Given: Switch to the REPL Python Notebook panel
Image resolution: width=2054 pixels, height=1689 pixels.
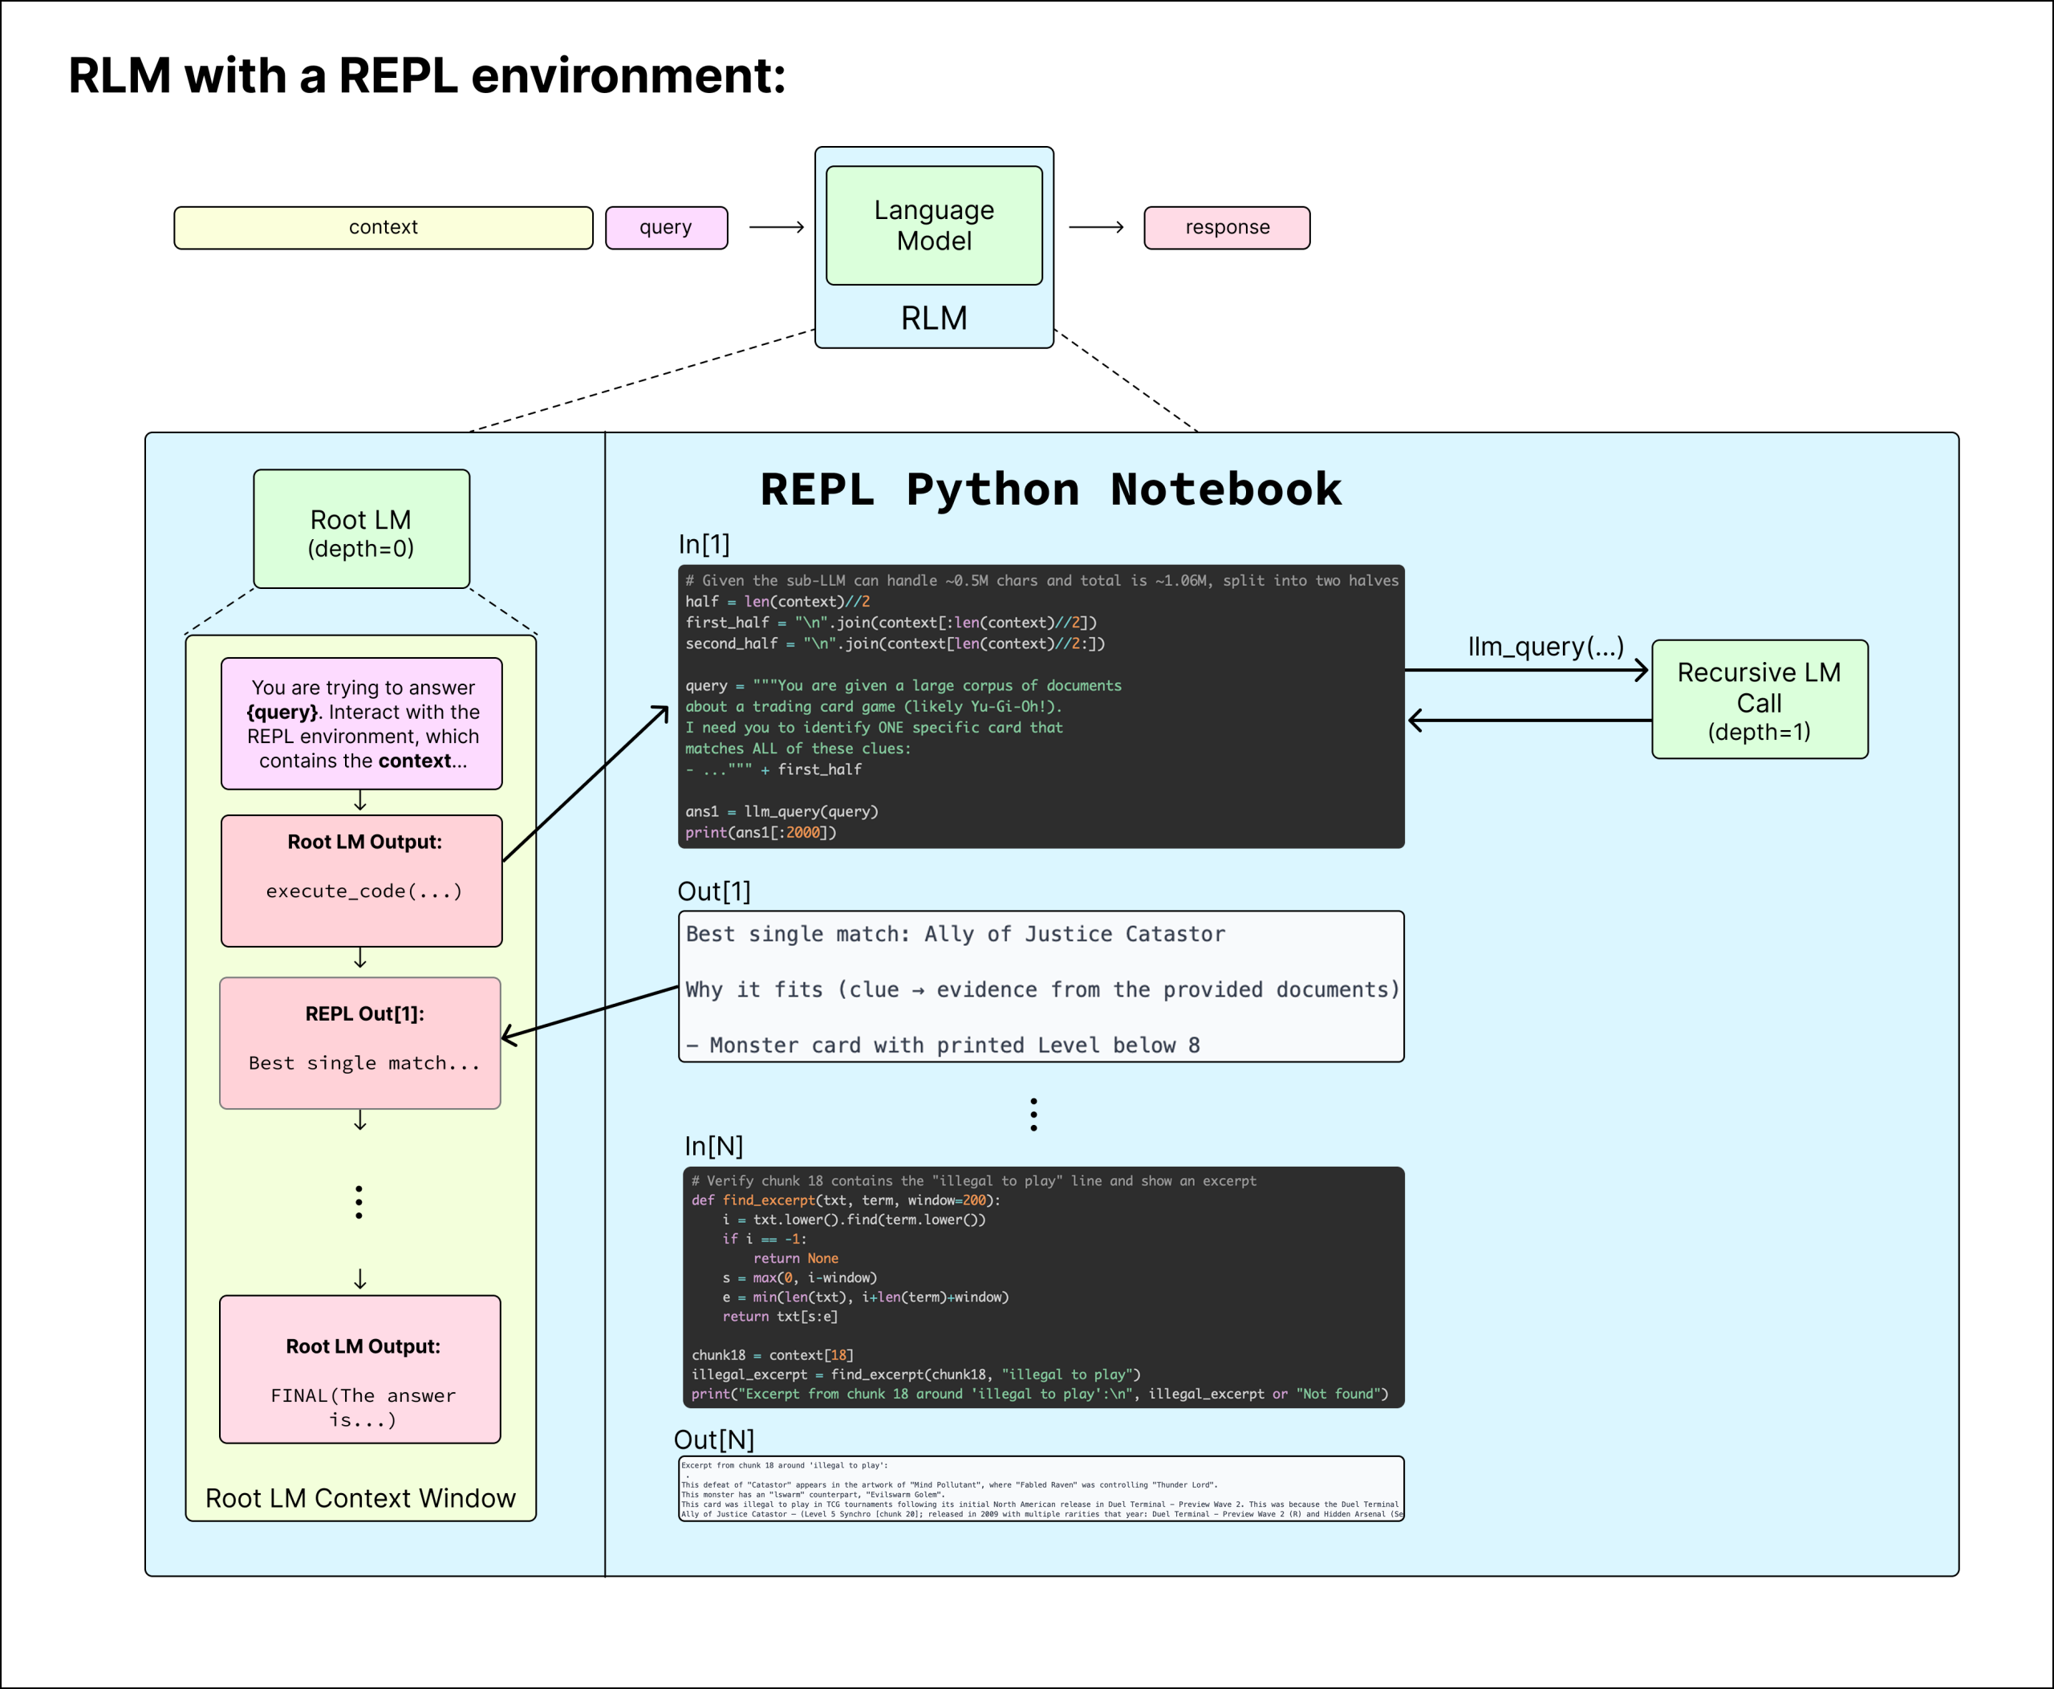Looking at the screenshot, I should (1051, 489).
